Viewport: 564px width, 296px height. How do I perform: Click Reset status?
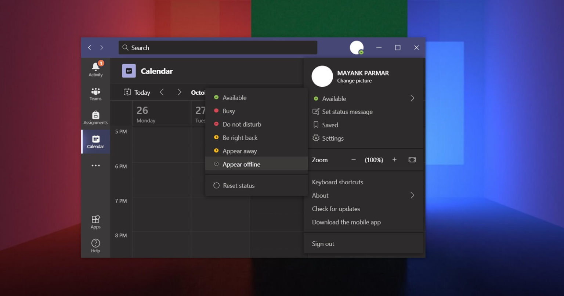[x=239, y=185]
